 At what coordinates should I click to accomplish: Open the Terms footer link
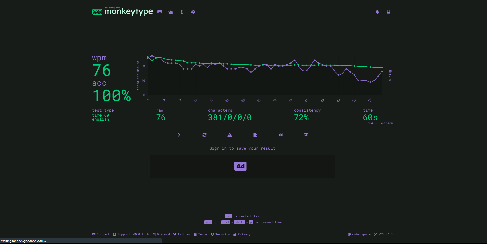[x=201, y=234]
